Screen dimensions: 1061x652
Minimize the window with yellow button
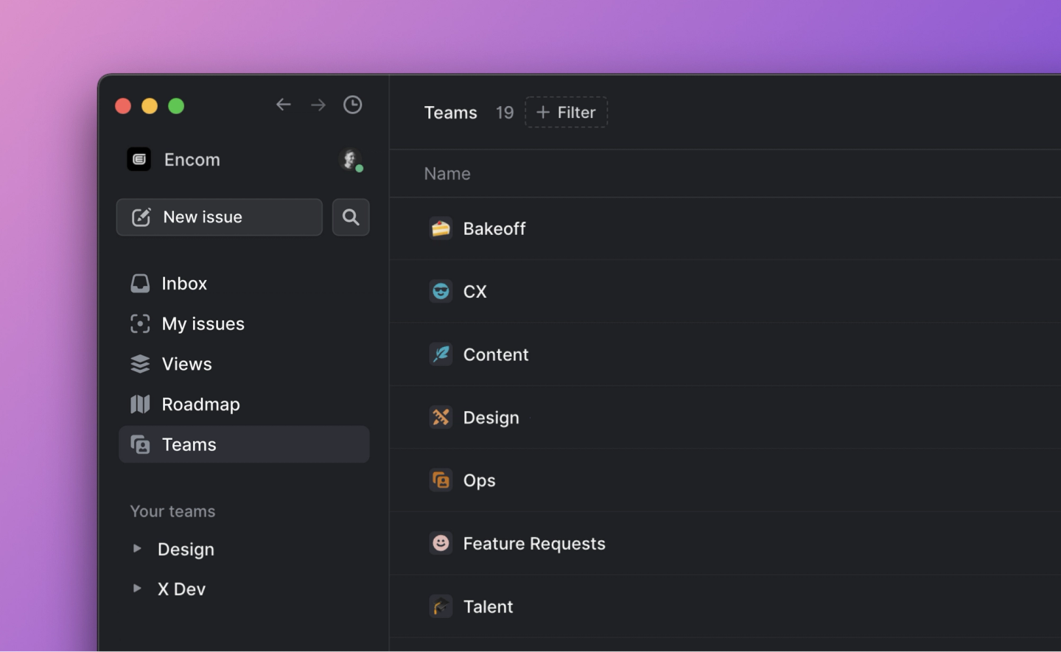click(x=150, y=106)
